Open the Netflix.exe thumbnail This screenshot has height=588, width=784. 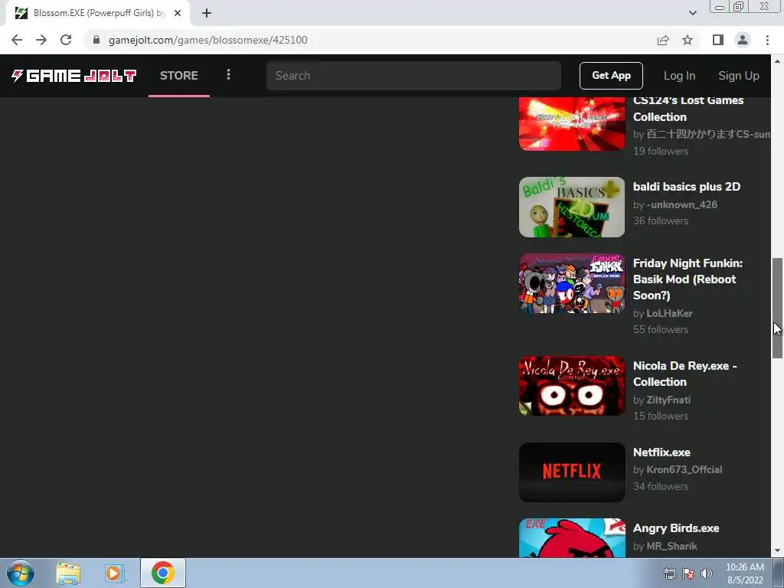coord(572,472)
